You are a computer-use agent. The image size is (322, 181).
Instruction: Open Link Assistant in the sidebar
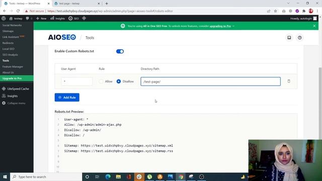coord(11,37)
